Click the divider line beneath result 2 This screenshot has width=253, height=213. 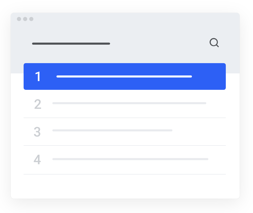coord(125,118)
